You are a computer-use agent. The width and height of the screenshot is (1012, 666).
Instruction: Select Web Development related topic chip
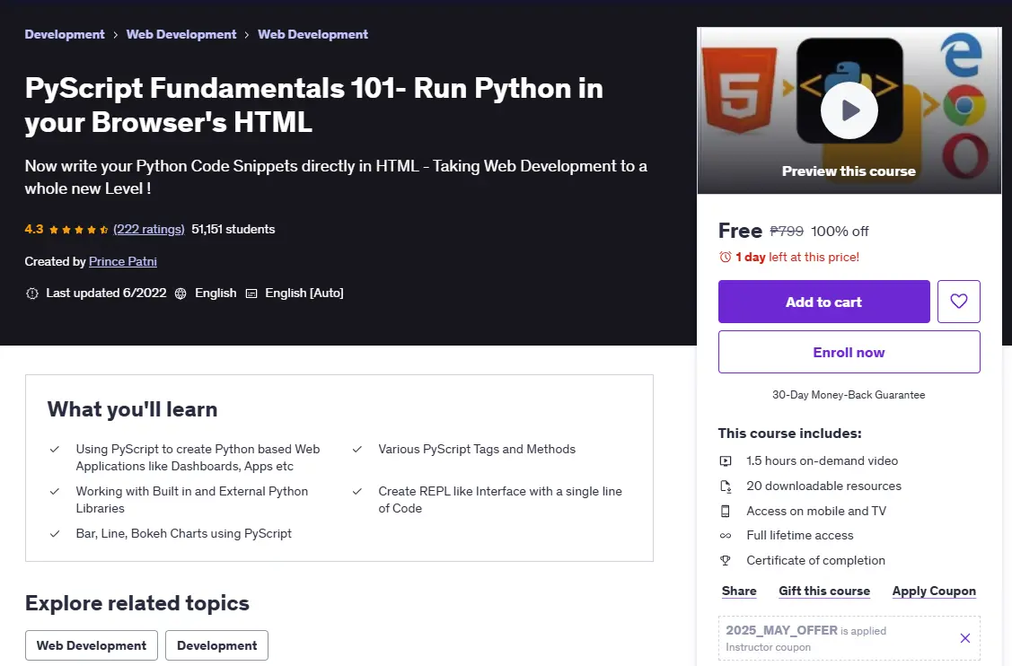[92, 645]
